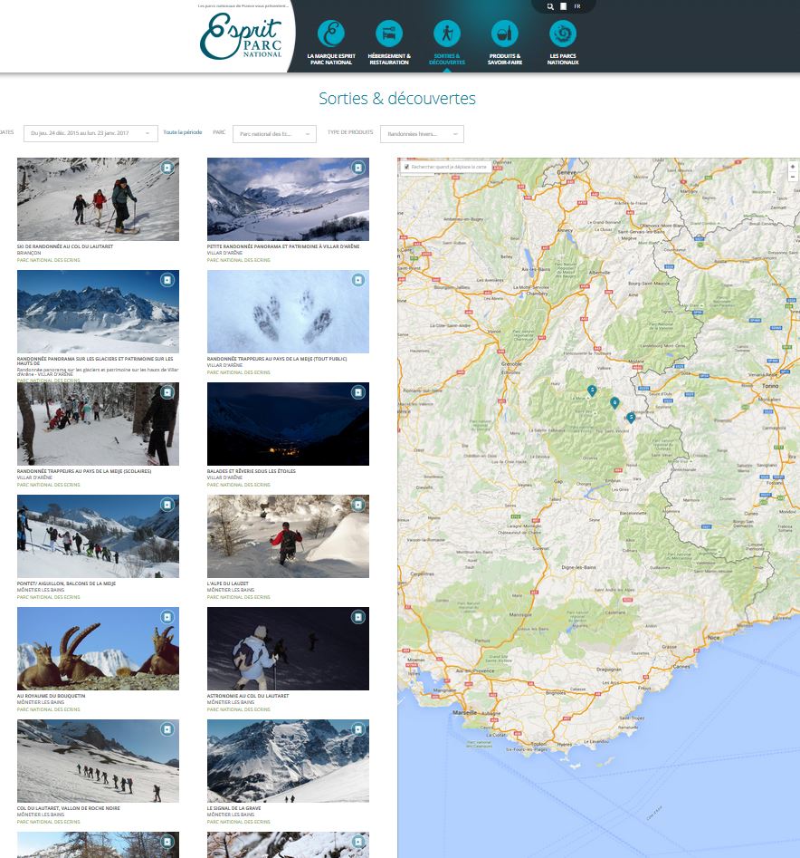
Task: Select the Sorties & Découvertes hiker icon
Action: pos(447,34)
